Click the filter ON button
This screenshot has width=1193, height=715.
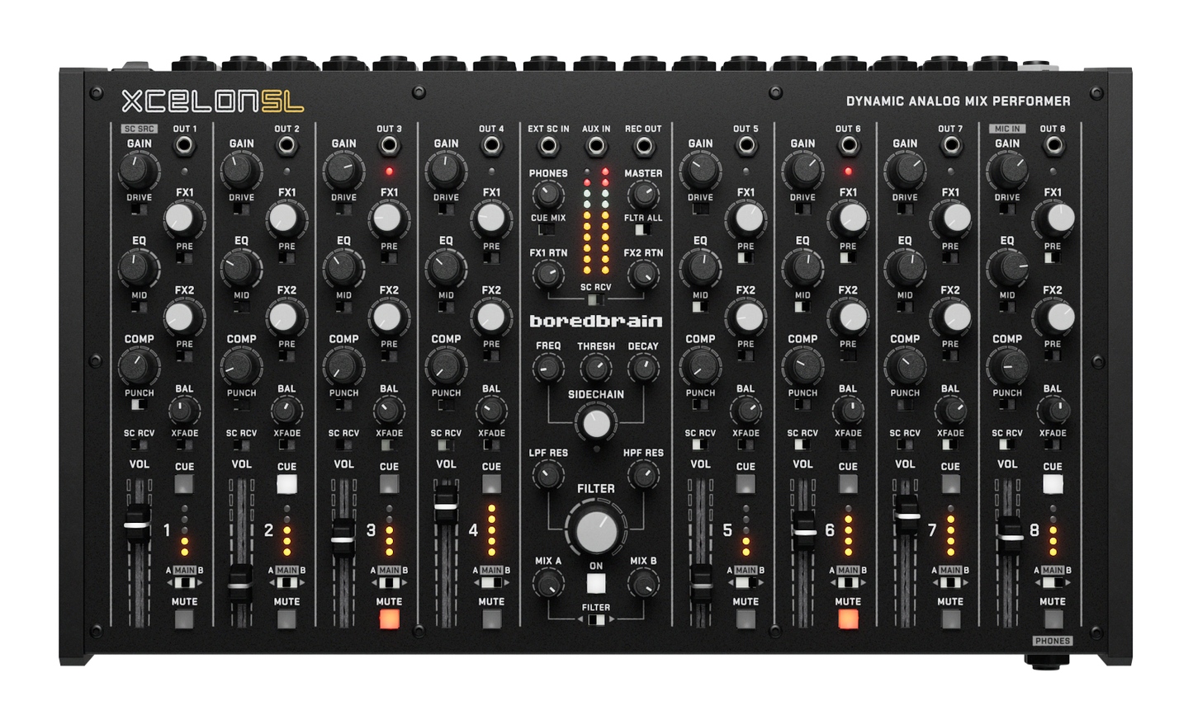596,584
